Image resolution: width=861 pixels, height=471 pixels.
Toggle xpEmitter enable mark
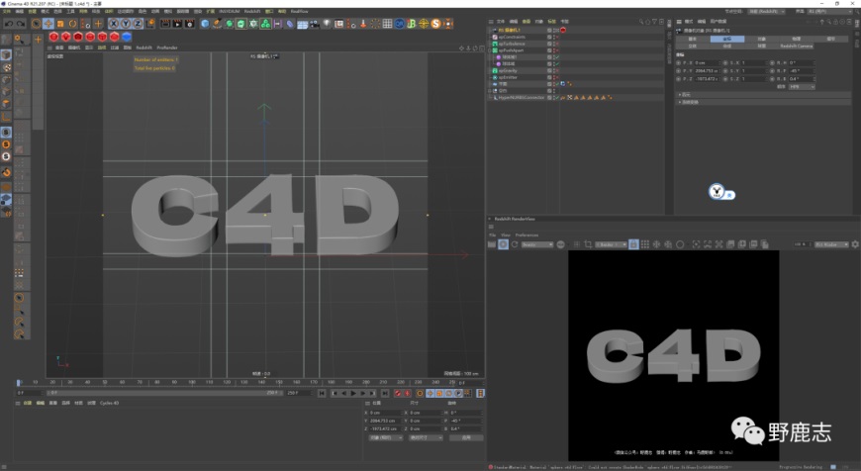pyautogui.click(x=556, y=77)
